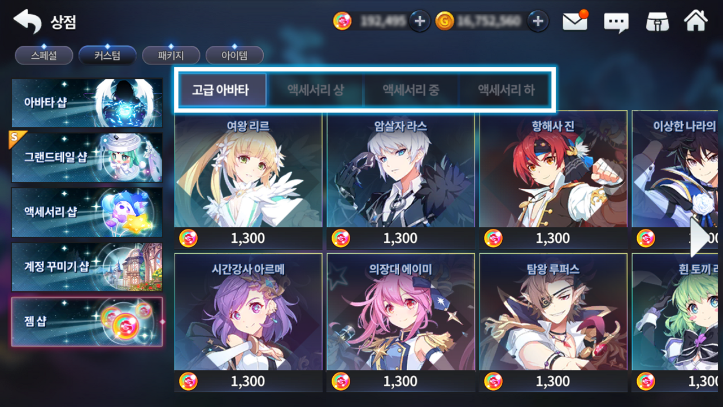Open the 아바타 샵 category

87,103
